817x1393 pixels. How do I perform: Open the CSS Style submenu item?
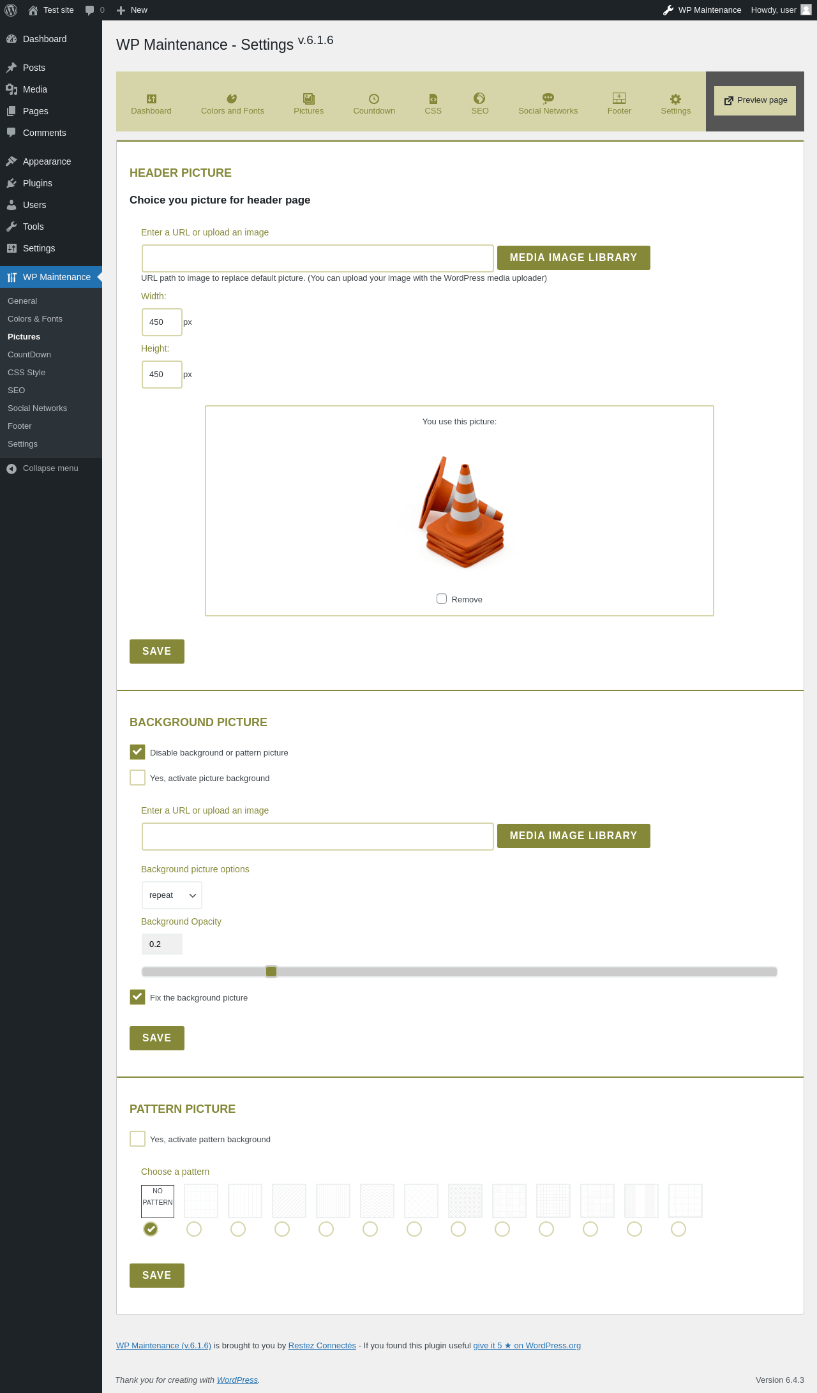[27, 373]
